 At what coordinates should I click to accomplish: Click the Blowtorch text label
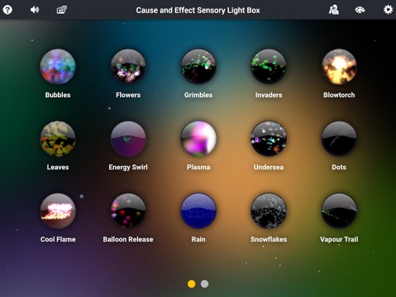(339, 95)
